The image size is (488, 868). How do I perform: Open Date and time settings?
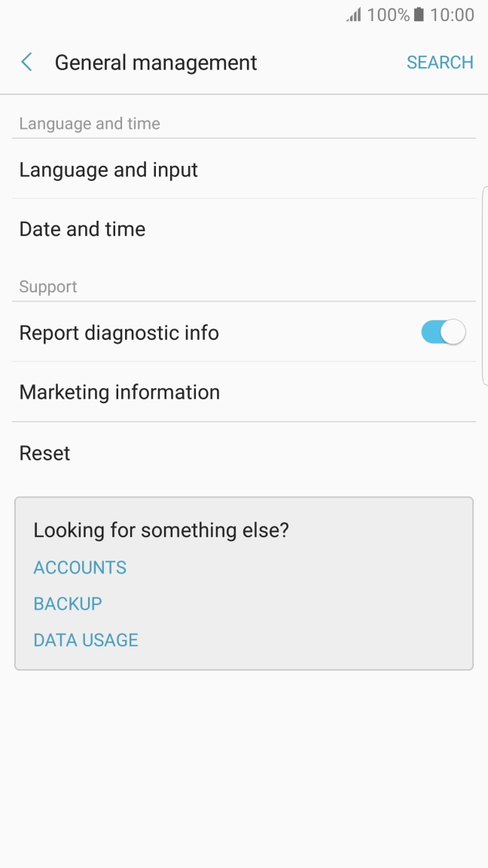82,229
